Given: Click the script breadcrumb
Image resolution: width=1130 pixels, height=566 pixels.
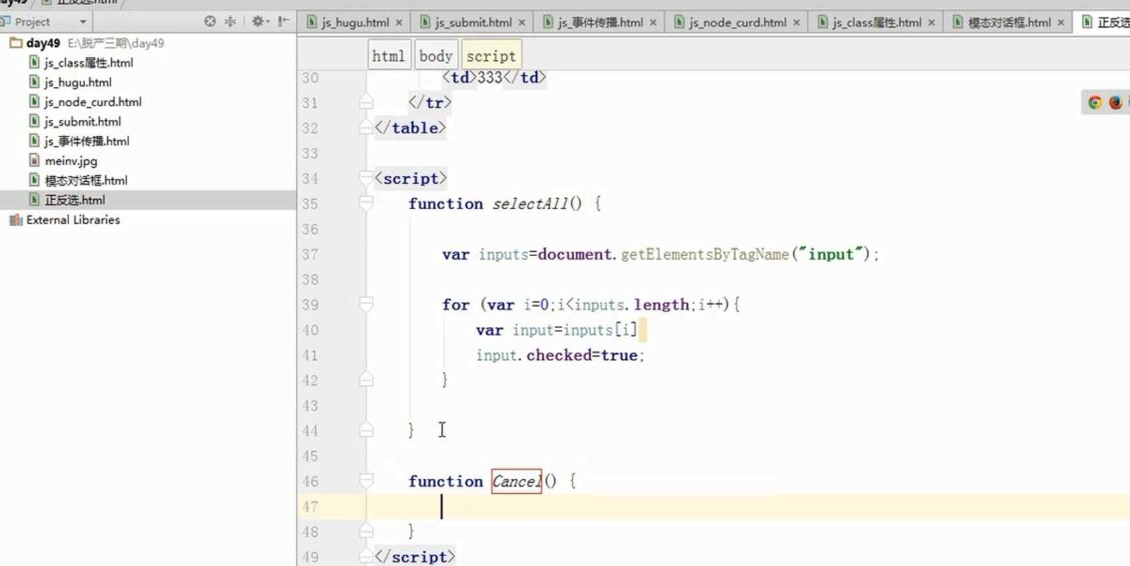Looking at the screenshot, I should pyautogui.click(x=491, y=56).
